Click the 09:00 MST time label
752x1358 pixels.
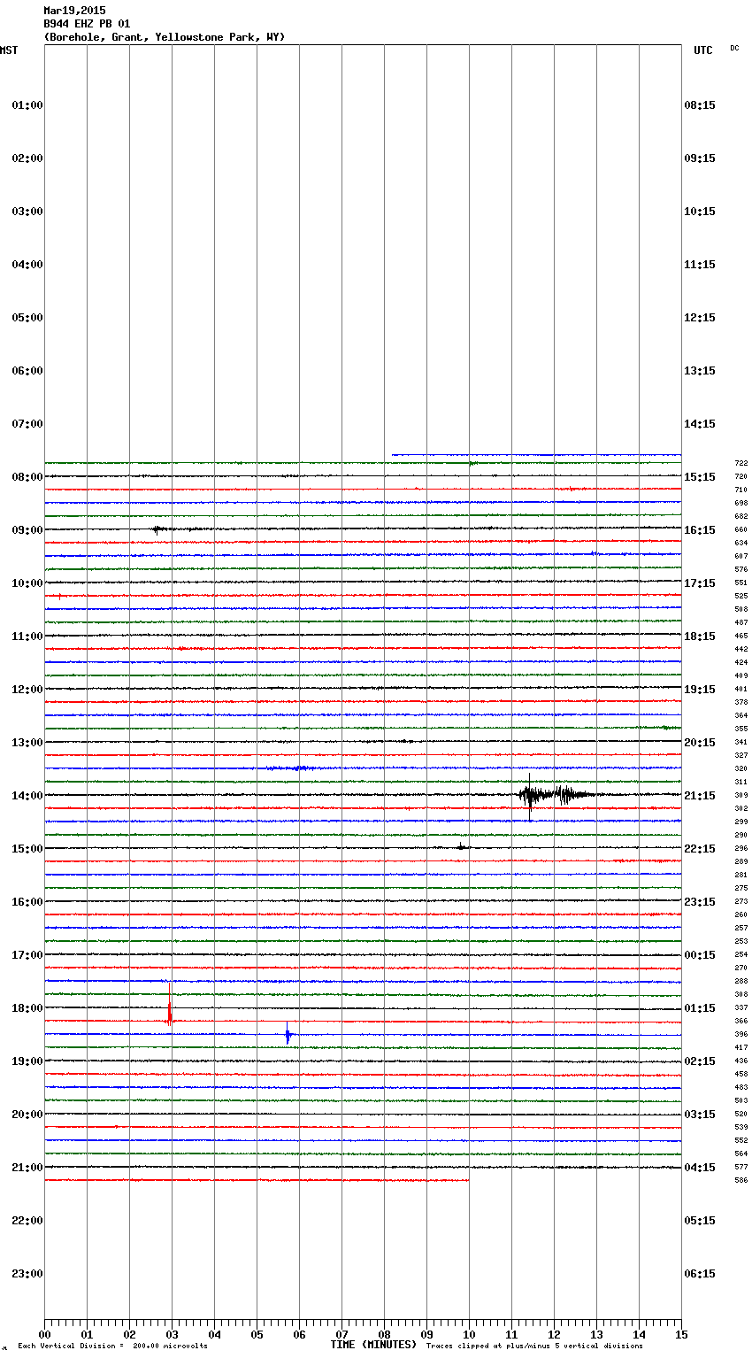tap(27, 530)
